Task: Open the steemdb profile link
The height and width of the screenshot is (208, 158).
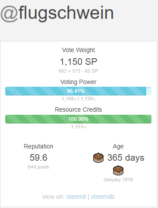Action: coord(103,197)
